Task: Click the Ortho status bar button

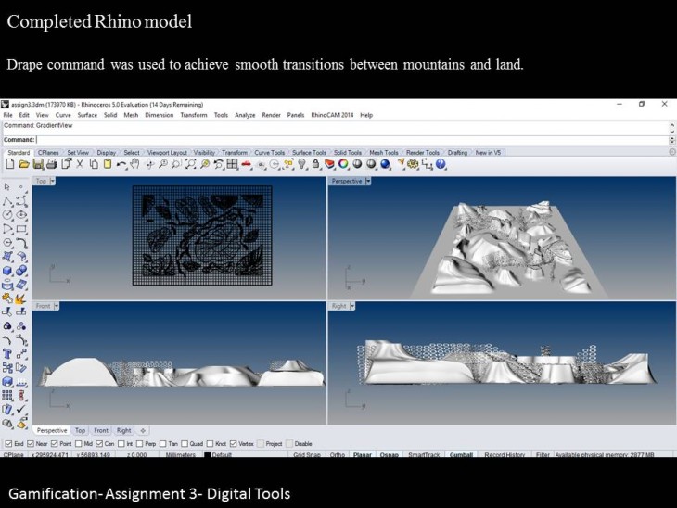Action: point(338,455)
